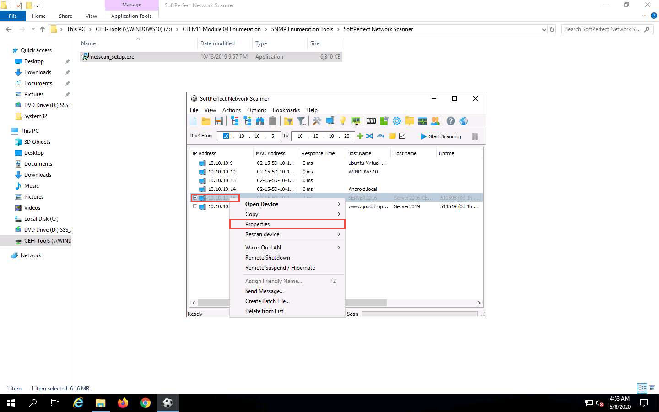659x412 pixels.
Task: Open Google Chrome from the taskbar
Action: click(146, 403)
